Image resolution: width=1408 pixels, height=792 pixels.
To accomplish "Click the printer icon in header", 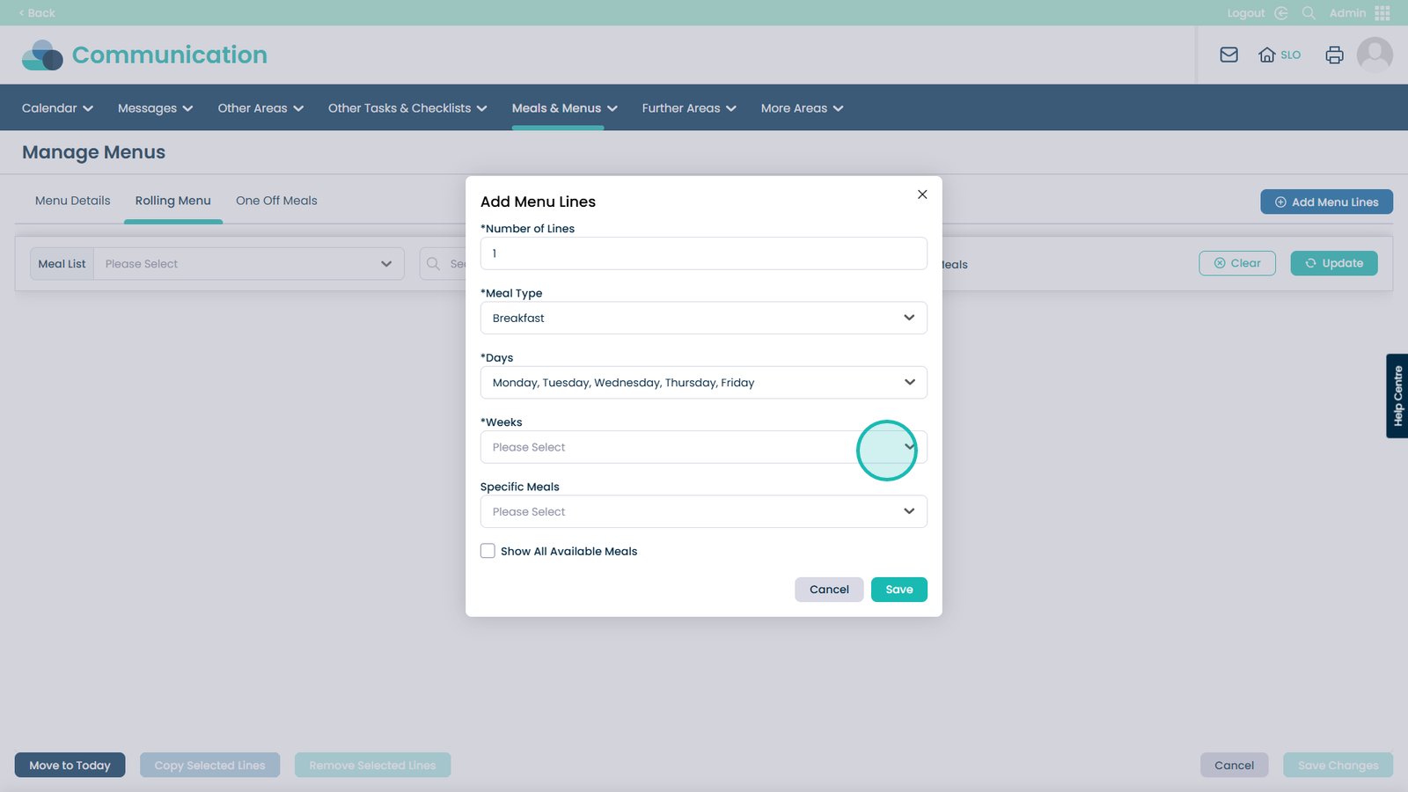I will click(x=1334, y=55).
